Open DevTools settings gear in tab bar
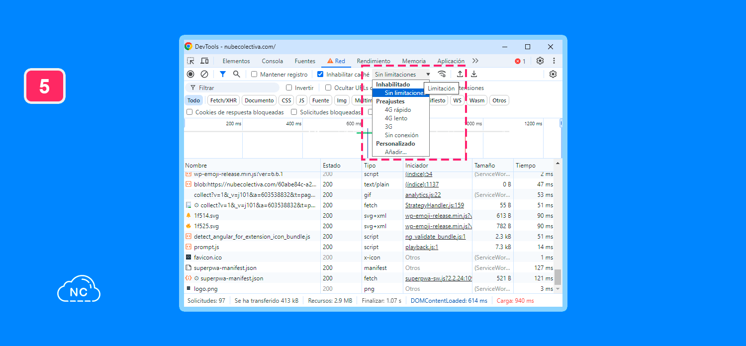Image resolution: width=746 pixels, height=346 pixels. (540, 61)
